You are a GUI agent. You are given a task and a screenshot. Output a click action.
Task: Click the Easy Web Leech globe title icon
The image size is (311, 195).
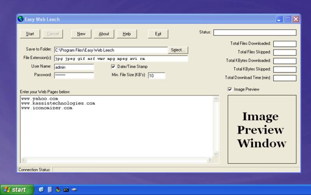tap(21, 19)
